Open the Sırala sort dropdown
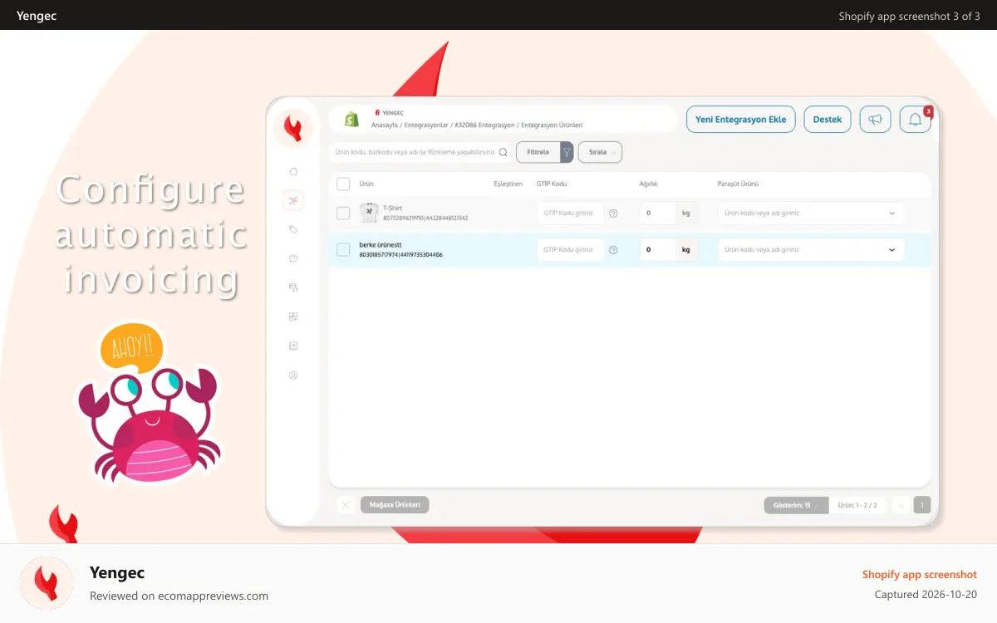This screenshot has height=623, width=997. (x=600, y=153)
